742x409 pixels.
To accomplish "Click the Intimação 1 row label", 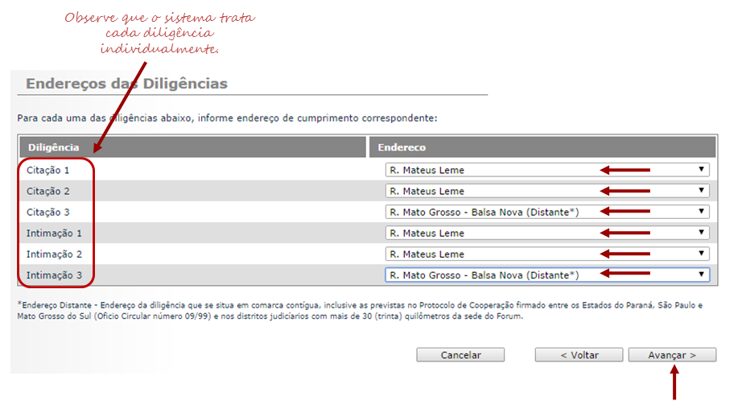I will [x=54, y=233].
